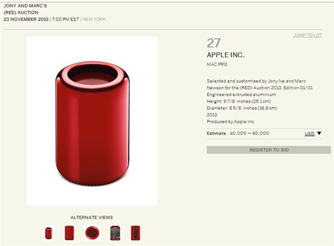Click the 23 November 2013 auction date

coord(26,19)
